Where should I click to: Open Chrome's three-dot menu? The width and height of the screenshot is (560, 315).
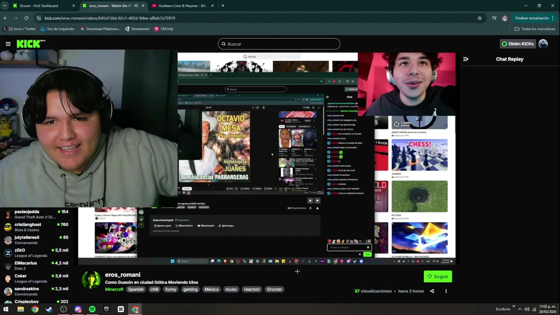click(553, 18)
